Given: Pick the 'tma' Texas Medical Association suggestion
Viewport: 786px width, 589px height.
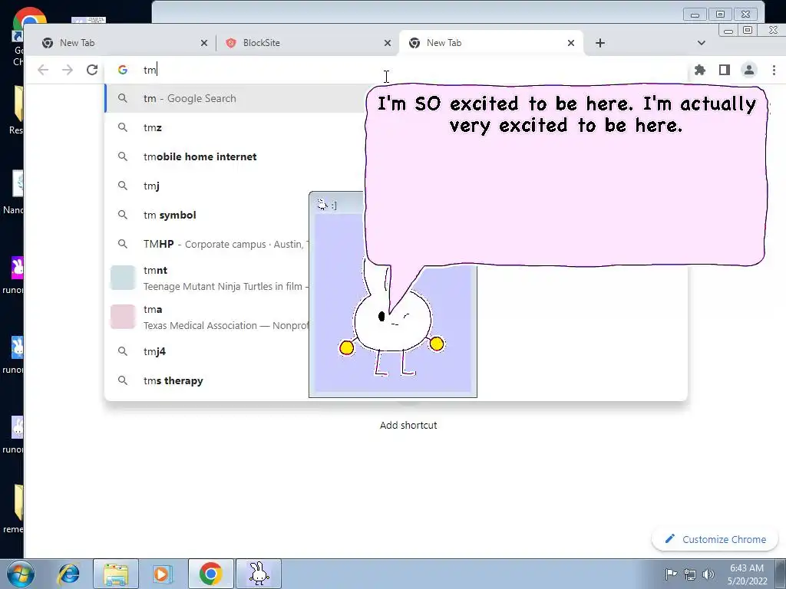Looking at the screenshot, I should click(206, 317).
